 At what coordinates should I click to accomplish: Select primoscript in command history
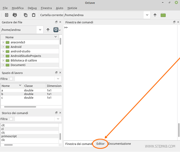click(30, 136)
